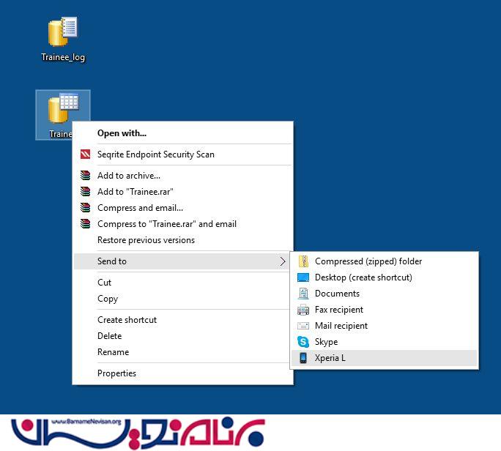
Task: Click the Seqrite Endpoint Security Scan icon
Action: click(x=86, y=154)
